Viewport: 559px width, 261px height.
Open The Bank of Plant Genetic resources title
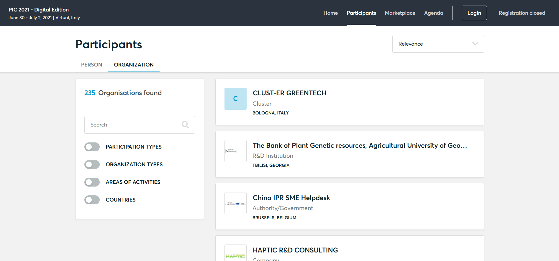tap(360, 145)
